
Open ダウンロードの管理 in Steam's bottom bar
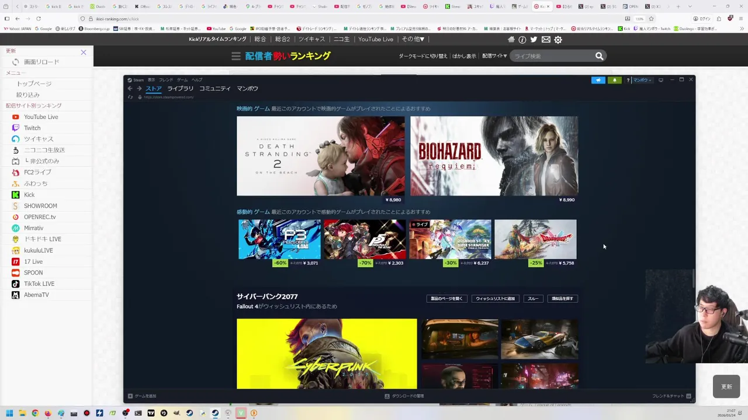click(x=404, y=396)
